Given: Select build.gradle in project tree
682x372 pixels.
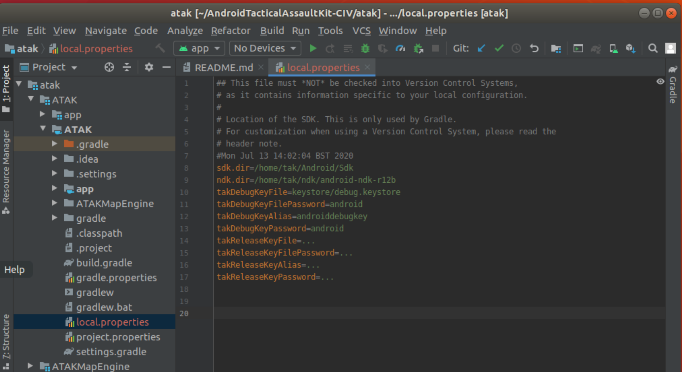Looking at the screenshot, I should (x=104, y=263).
